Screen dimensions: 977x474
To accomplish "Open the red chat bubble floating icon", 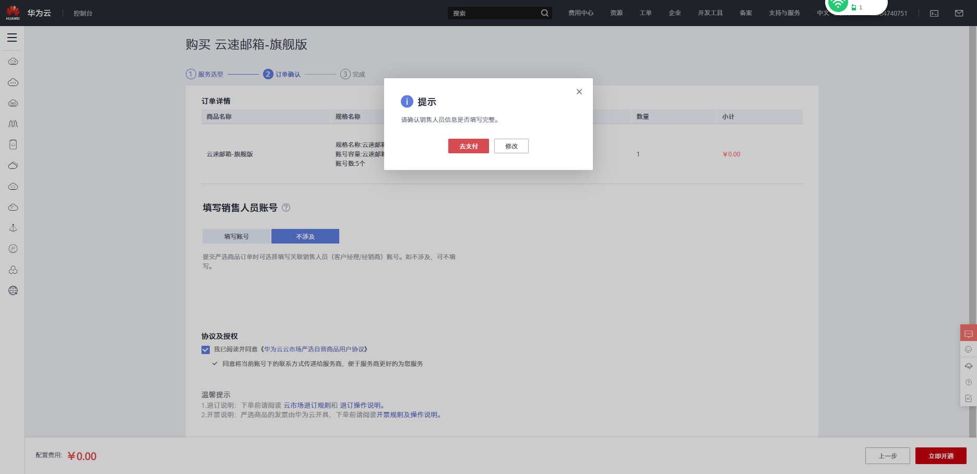I will [969, 333].
